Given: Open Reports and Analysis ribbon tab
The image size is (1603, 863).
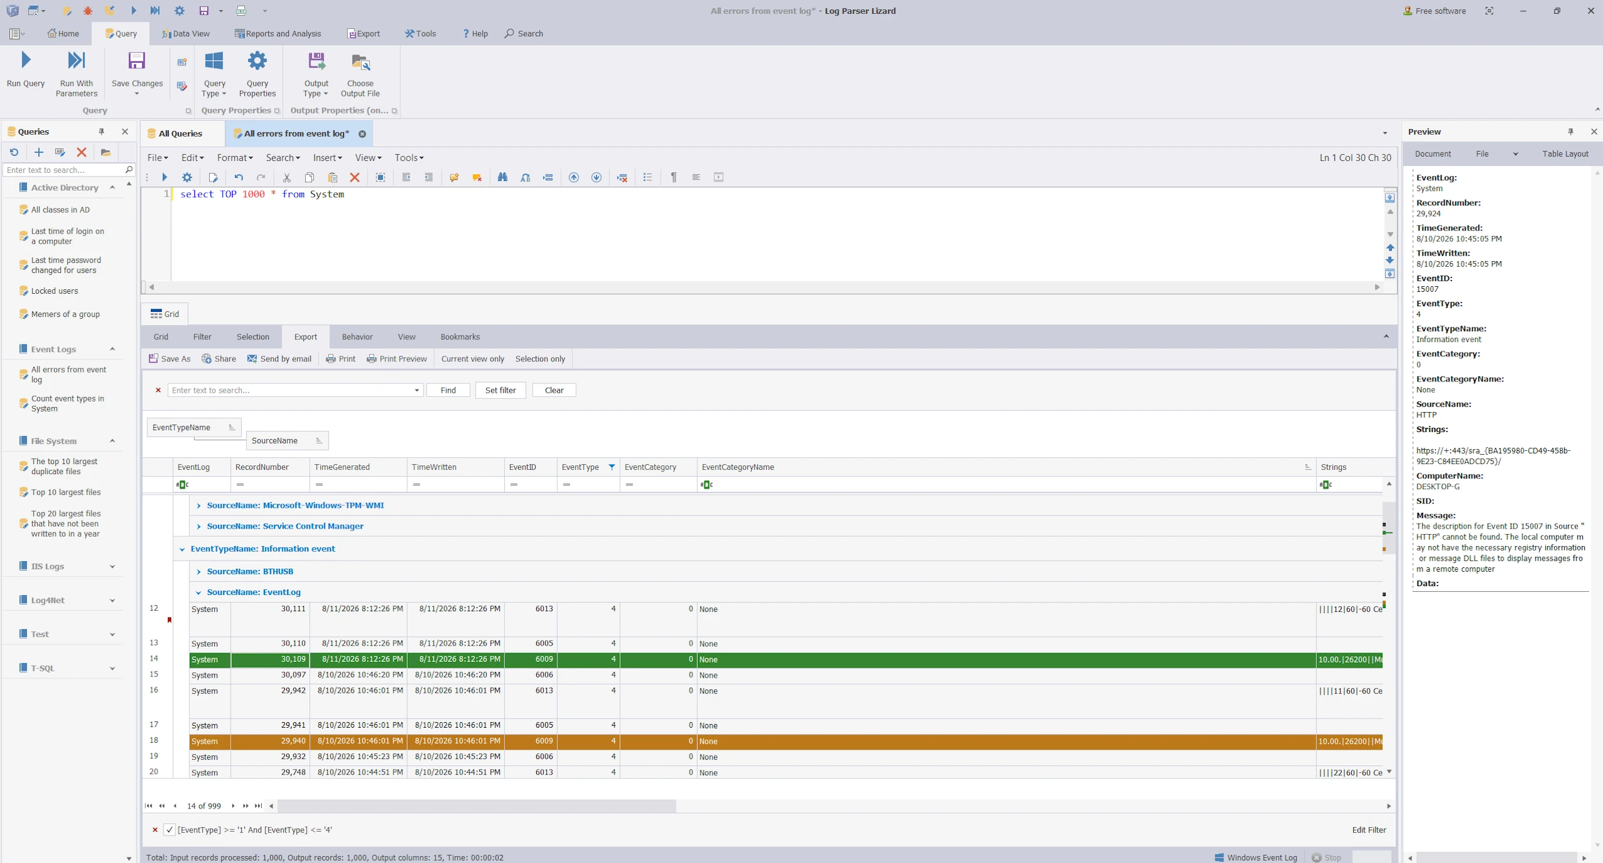Looking at the screenshot, I should click(278, 34).
